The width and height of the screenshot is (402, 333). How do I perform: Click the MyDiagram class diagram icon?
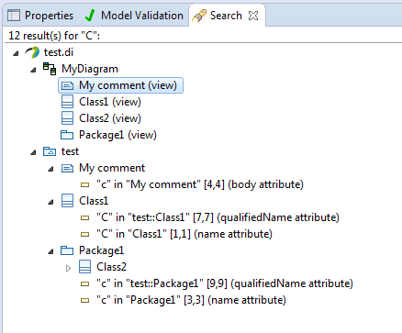point(50,69)
